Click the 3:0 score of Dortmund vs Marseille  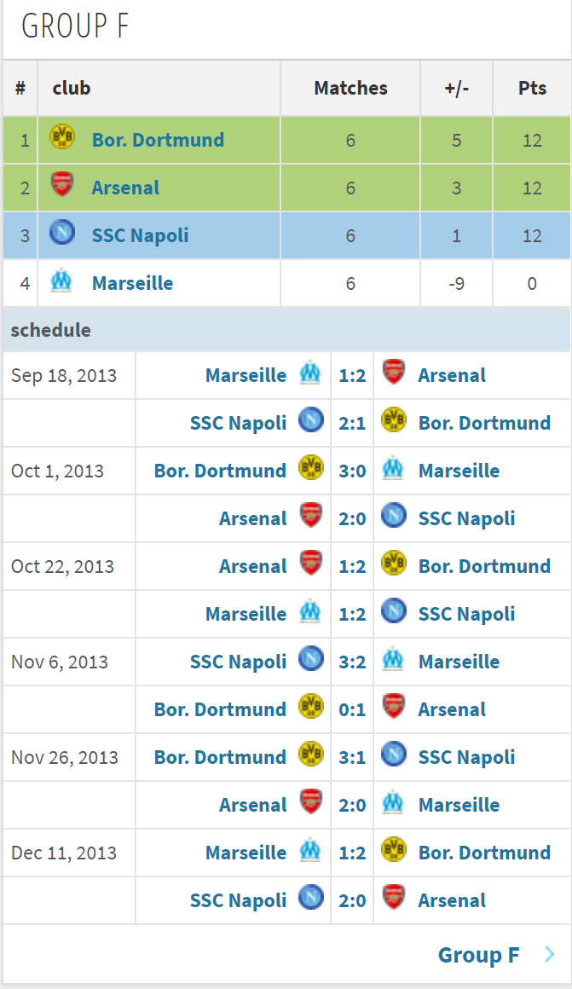click(x=352, y=471)
